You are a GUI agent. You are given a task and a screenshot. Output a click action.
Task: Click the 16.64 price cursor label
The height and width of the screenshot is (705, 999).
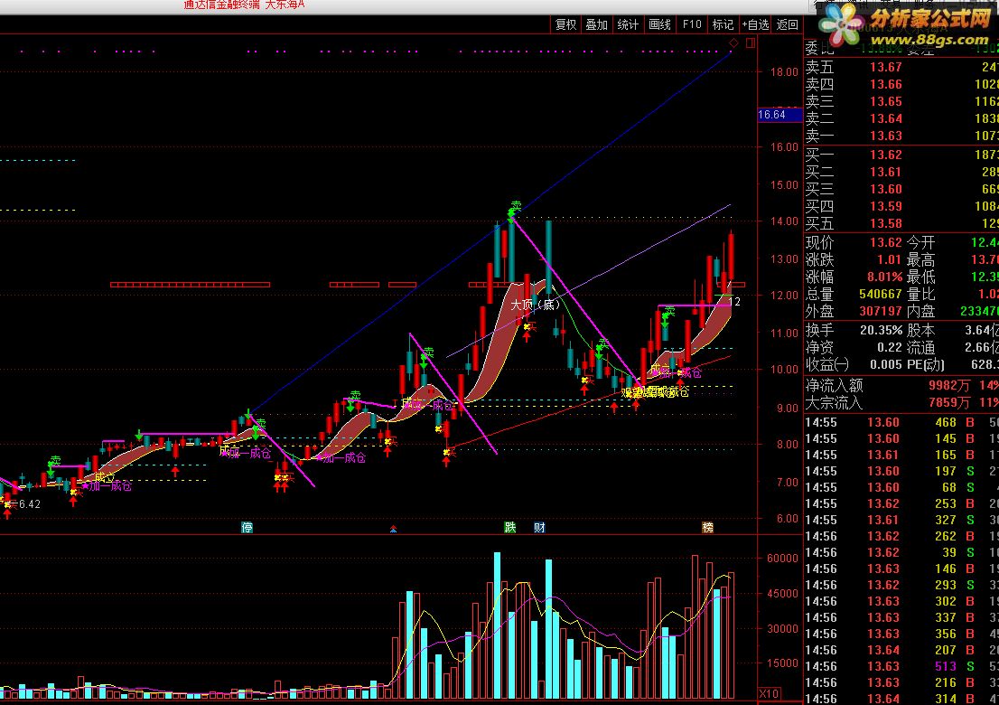[x=780, y=115]
